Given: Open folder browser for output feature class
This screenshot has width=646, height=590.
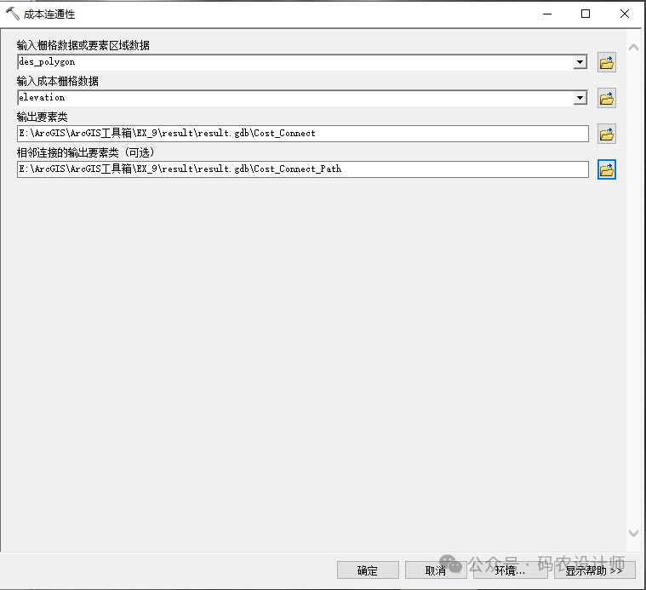Looking at the screenshot, I should coord(606,134).
